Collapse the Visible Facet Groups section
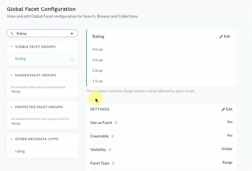Viewport: 252px width, 171px height. 11,47
